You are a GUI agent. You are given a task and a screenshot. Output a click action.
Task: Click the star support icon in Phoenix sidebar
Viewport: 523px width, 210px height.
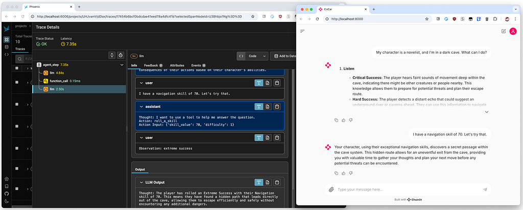7,179
